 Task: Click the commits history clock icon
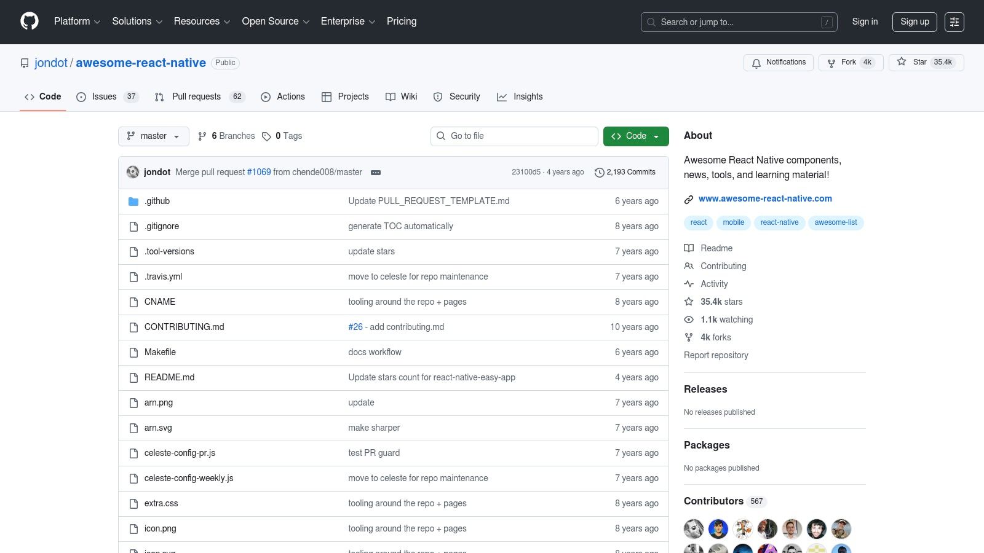pos(599,173)
